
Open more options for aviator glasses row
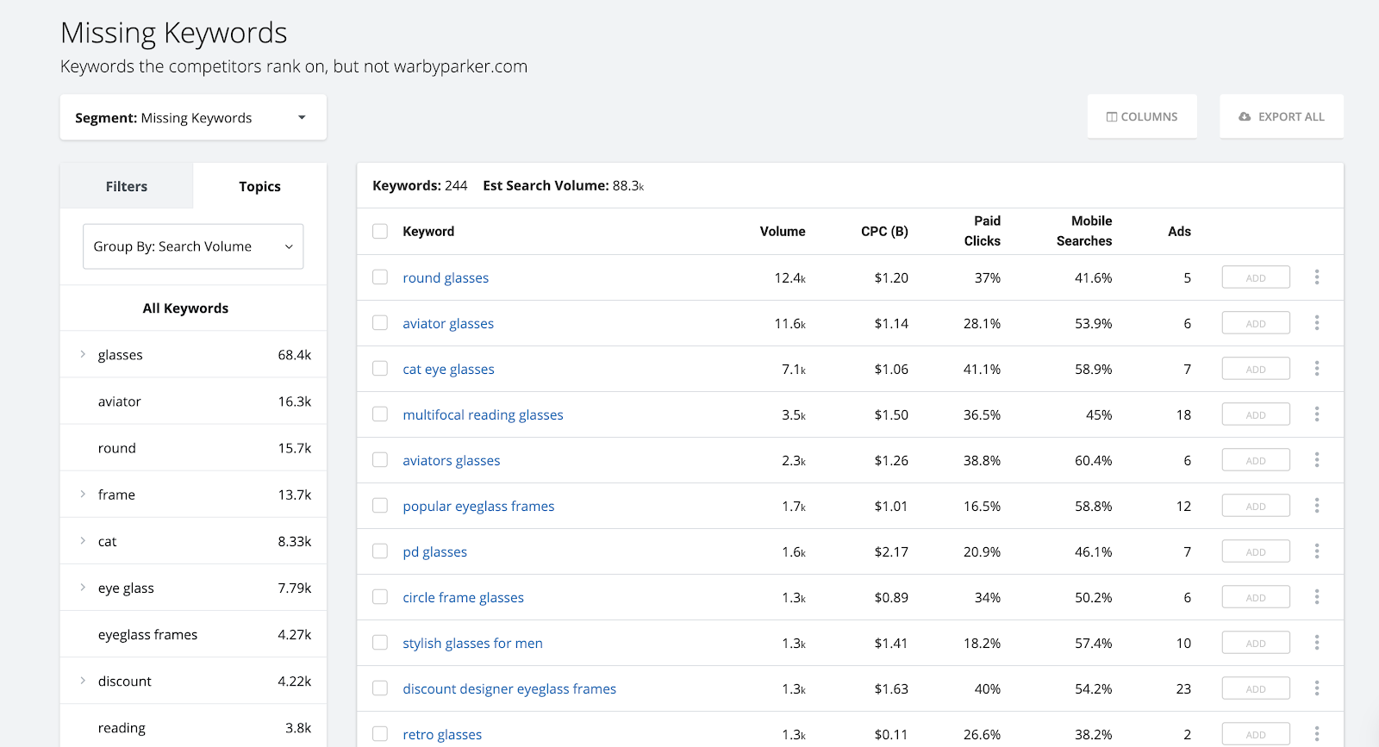coord(1317,323)
